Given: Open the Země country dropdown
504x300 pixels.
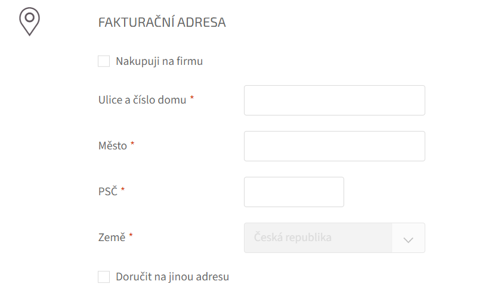Looking at the screenshot, I should [x=334, y=237].
